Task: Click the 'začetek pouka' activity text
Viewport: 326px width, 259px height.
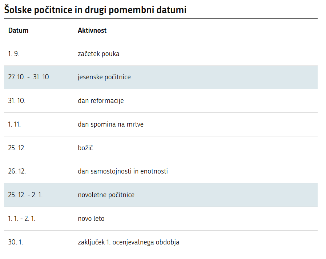Action: coord(98,54)
